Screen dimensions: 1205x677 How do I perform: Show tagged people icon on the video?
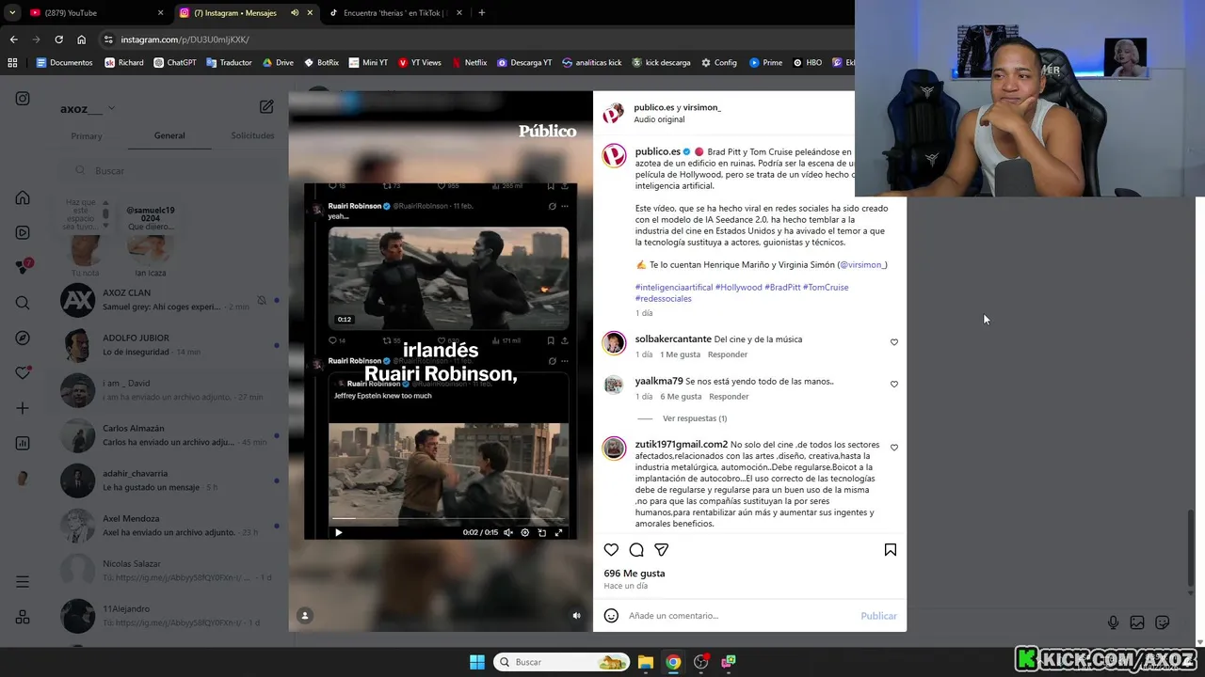point(305,615)
